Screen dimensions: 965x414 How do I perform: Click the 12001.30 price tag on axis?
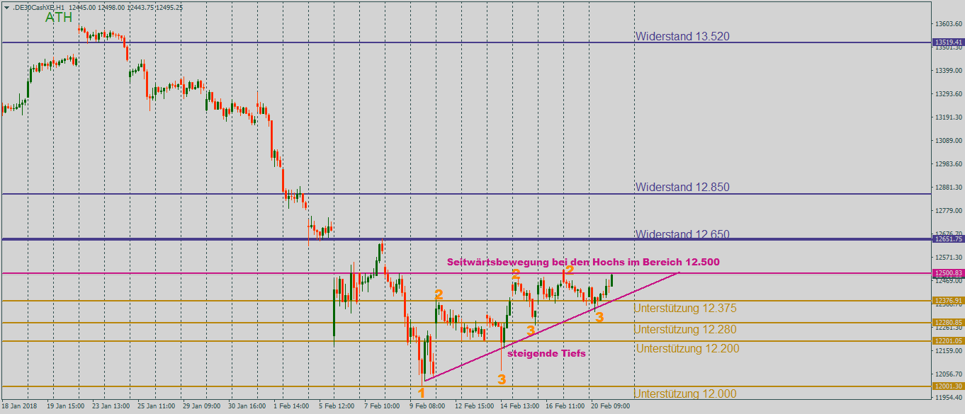[948, 386]
